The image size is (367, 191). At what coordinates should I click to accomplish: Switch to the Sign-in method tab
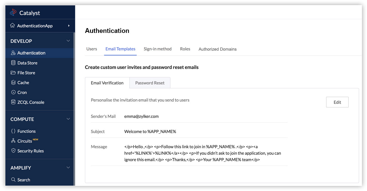(157, 49)
